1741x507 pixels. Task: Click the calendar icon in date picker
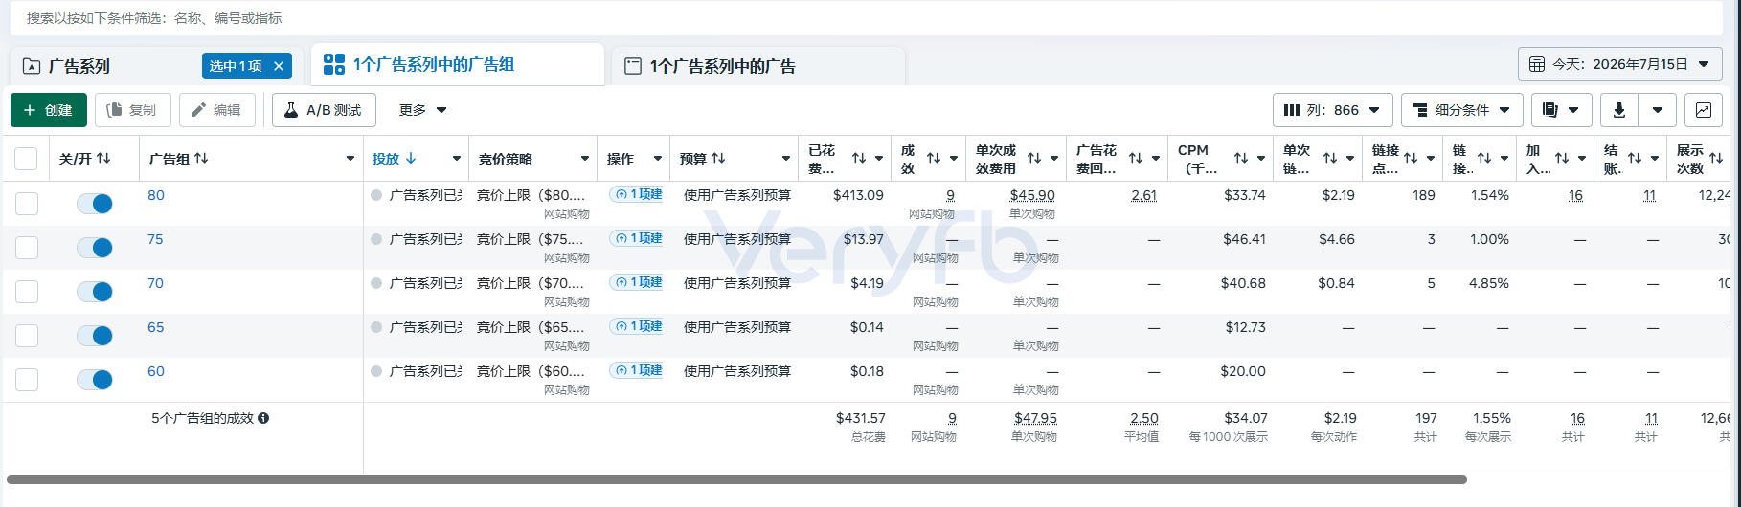click(x=1537, y=64)
